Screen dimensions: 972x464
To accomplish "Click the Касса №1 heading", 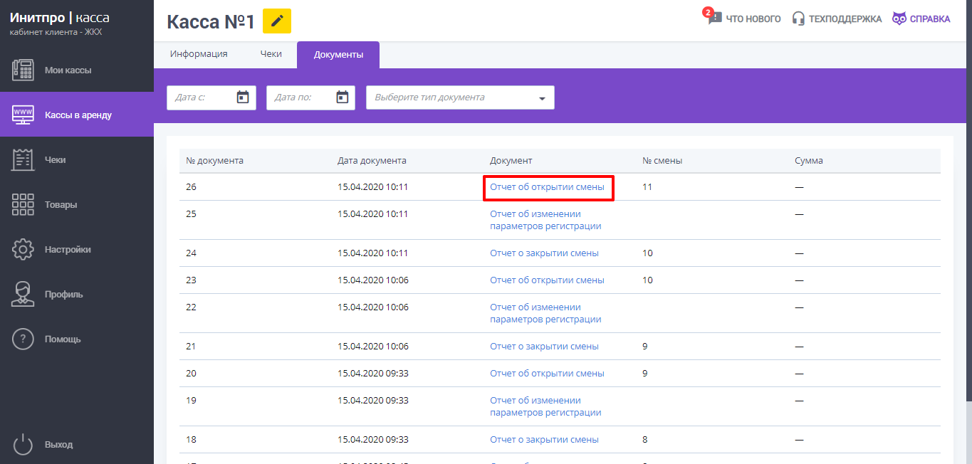I will point(211,21).
